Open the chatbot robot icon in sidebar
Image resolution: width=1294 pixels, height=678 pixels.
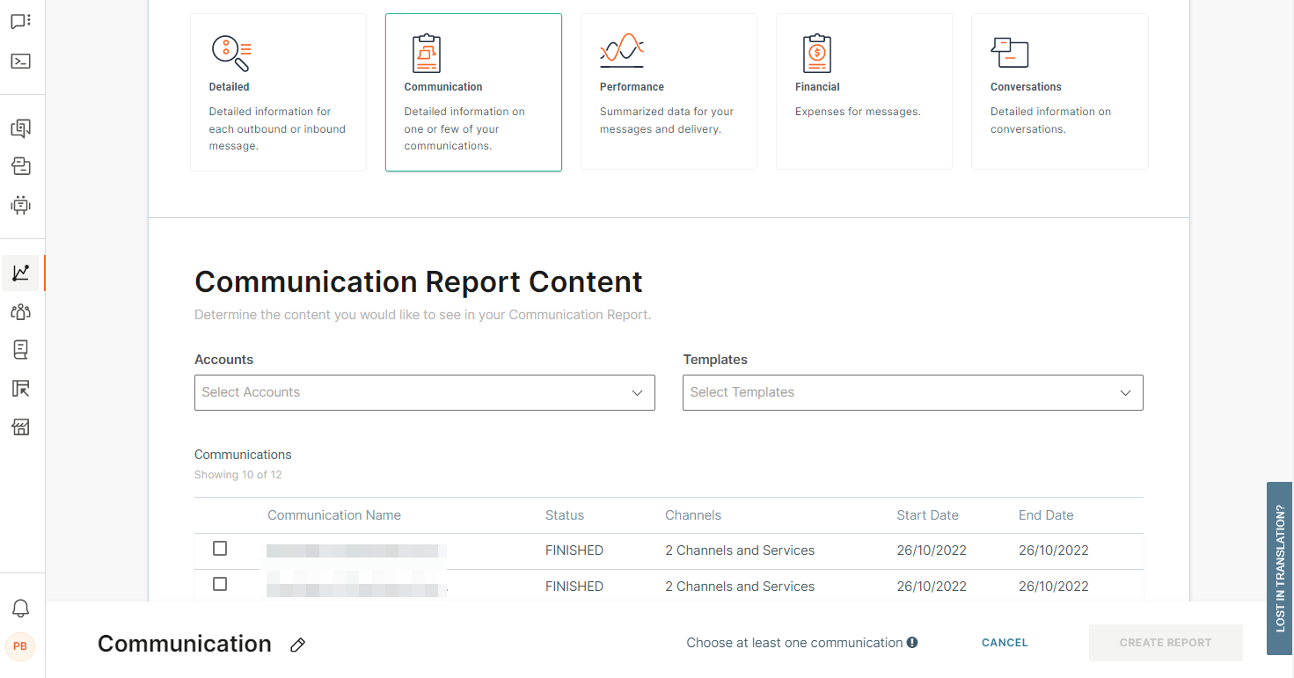pos(20,206)
